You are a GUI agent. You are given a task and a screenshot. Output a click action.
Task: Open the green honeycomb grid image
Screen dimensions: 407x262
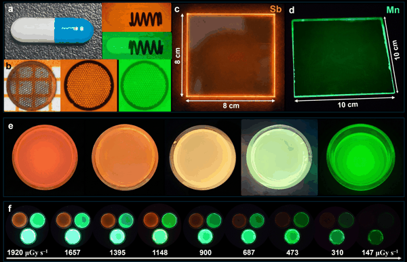144,85
